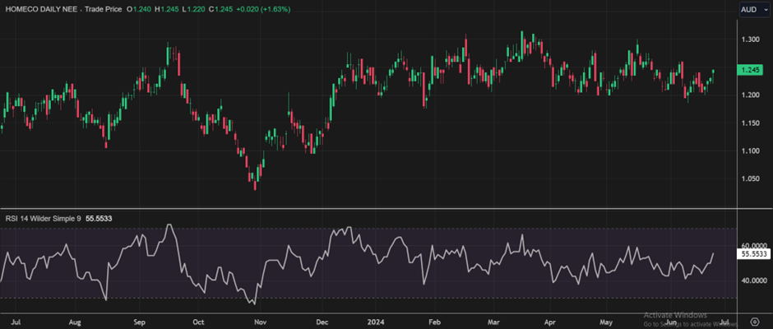This screenshot has height=329, width=773.
Task: Click the RSI value tag 55.5533
Action: coord(754,255)
